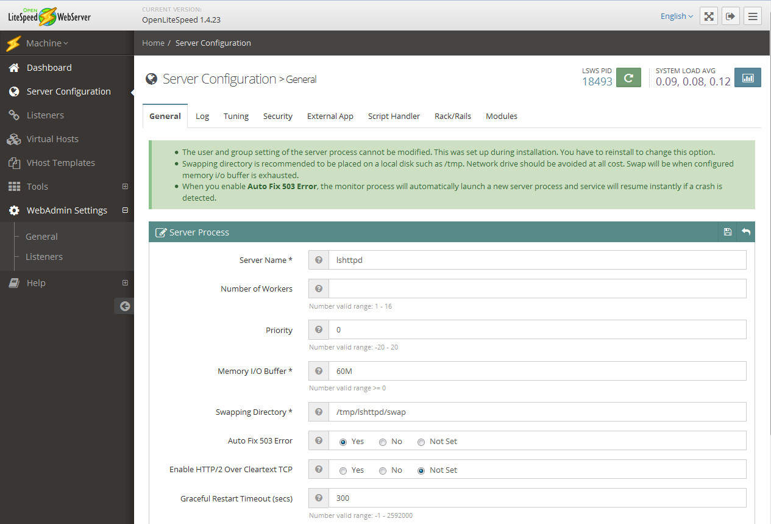The height and width of the screenshot is (524, 771).
Task: Expand the Help menu plus icon
Action: pyautogui.click(x=125, y=283)
